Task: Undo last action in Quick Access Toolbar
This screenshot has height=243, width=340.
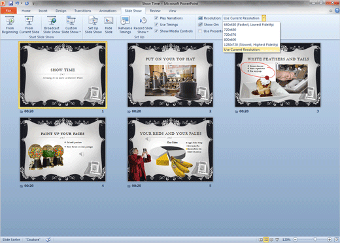Action: 17,3
